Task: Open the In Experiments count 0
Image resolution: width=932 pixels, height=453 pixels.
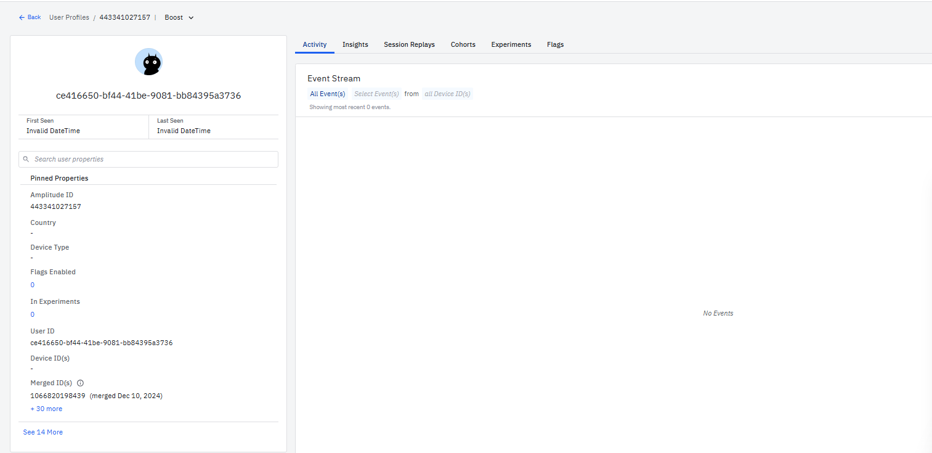Action: click(33, 314)
